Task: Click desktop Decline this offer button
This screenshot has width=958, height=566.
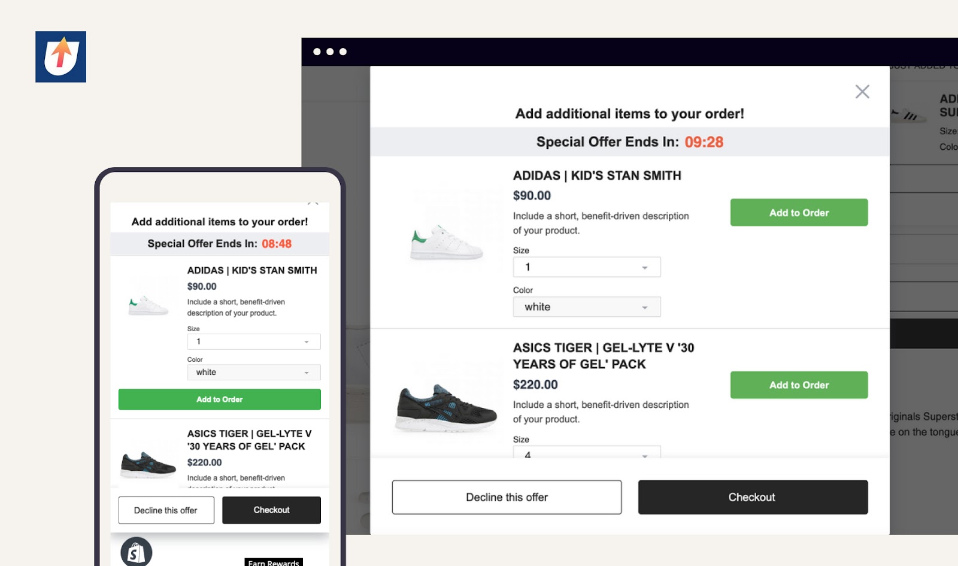Action: pos(507,497)
